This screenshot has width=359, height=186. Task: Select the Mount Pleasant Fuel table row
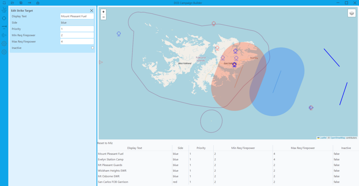[228, 154]
